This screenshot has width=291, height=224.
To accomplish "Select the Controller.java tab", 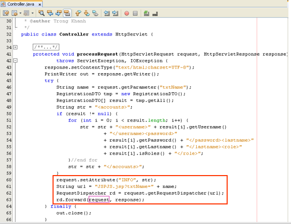I will point(21,4).
